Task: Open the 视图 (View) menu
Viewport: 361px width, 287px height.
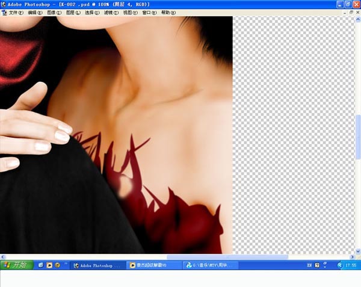Action: coord(131,13)
